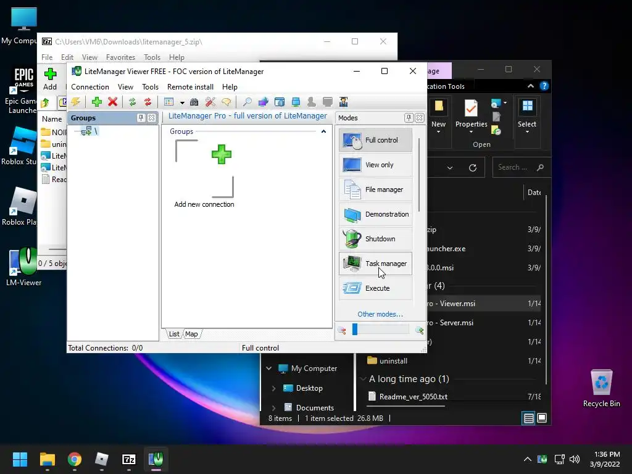
Task: Click the red refresh arrows toolbar icon
Action: coord(148,102)
